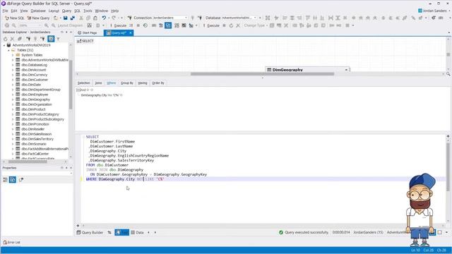The height and width of the screenshot is (254, 452).
Task: Select the dbo.DimAccount table
Action: pos(33,70)
